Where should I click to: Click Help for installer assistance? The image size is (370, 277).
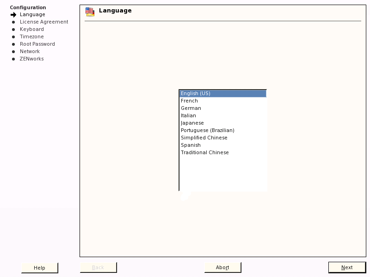[x=39, y=268]
